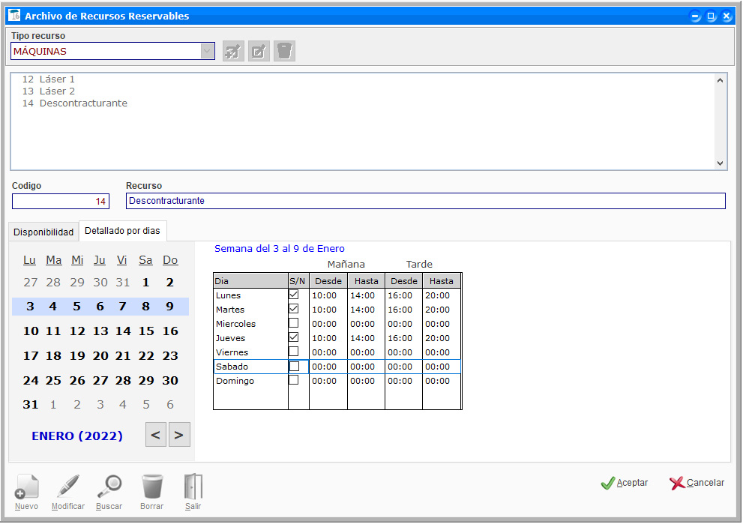
Task: Maximize the Archivo de Recursos window
Action: click(x=711, y=16)
